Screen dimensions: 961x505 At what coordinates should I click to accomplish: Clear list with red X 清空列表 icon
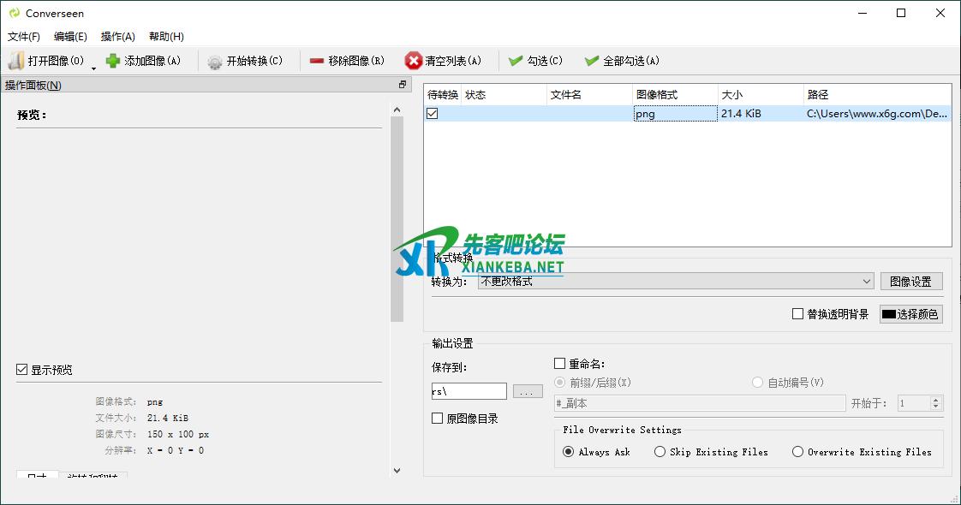(x=414, y=61)
